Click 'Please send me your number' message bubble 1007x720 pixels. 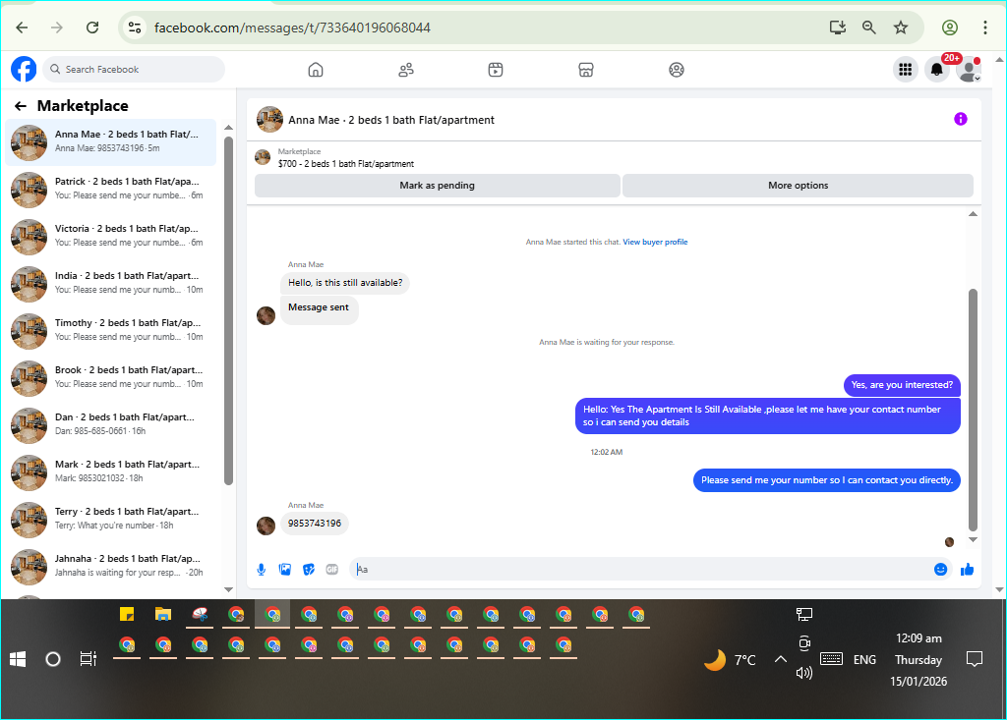826,480
